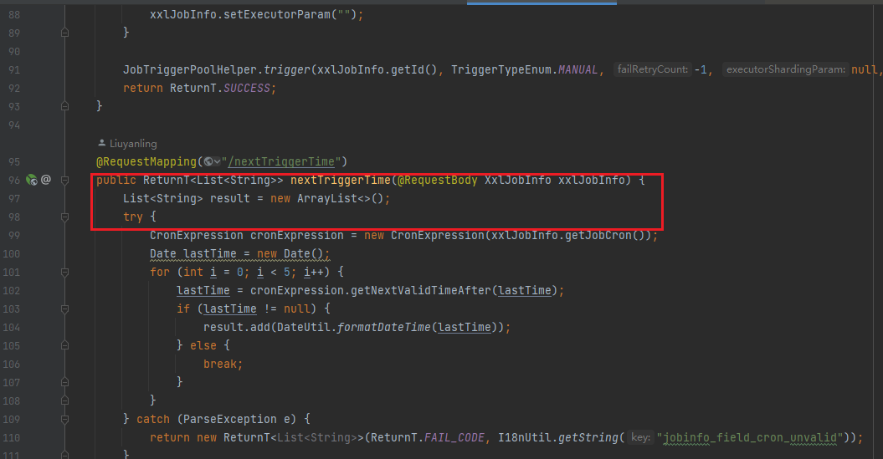Collapse the else block fold on line 105
The height and width of the screenshot is (459, 883).
[x=64, y=345]
